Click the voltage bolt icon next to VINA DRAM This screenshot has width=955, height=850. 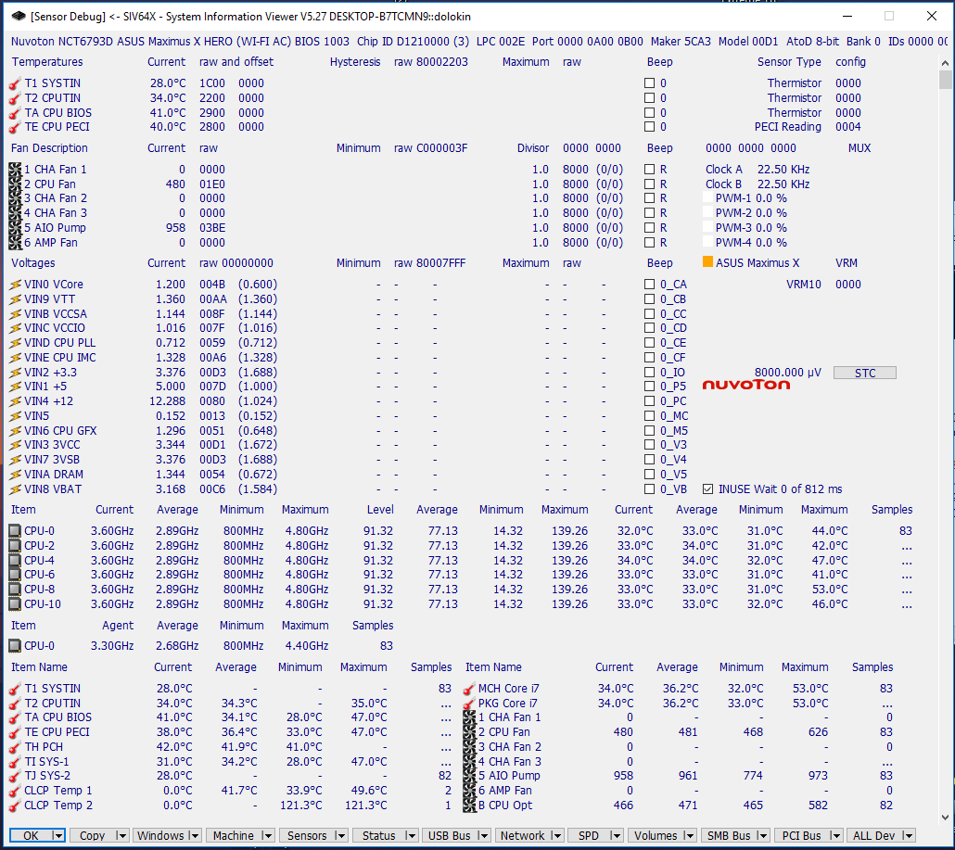[15, 475]
